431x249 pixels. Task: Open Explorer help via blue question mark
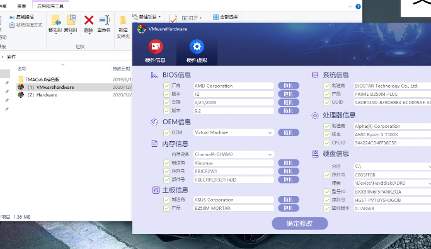[358, 6]
